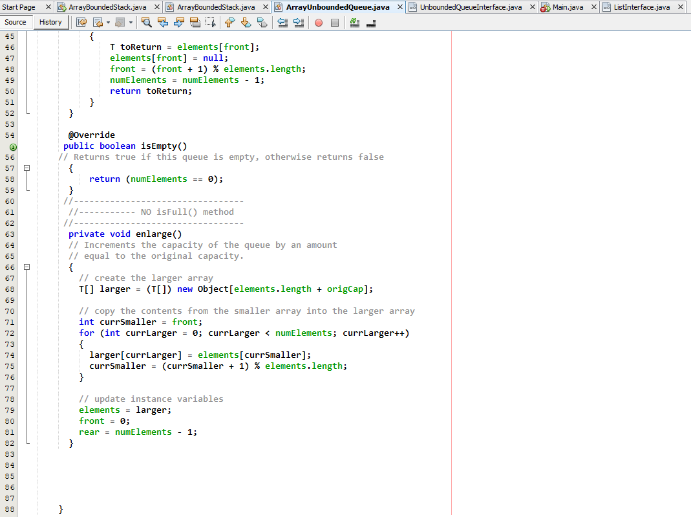The width and height of the screenshot is (691, 517).
Task: Close the Main.java tab
Action: [x=593, y=7]
